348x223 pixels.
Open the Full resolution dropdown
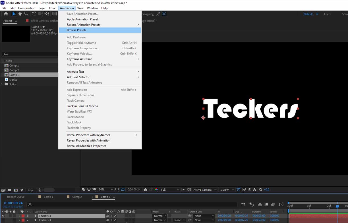click(x=170, y=190)
